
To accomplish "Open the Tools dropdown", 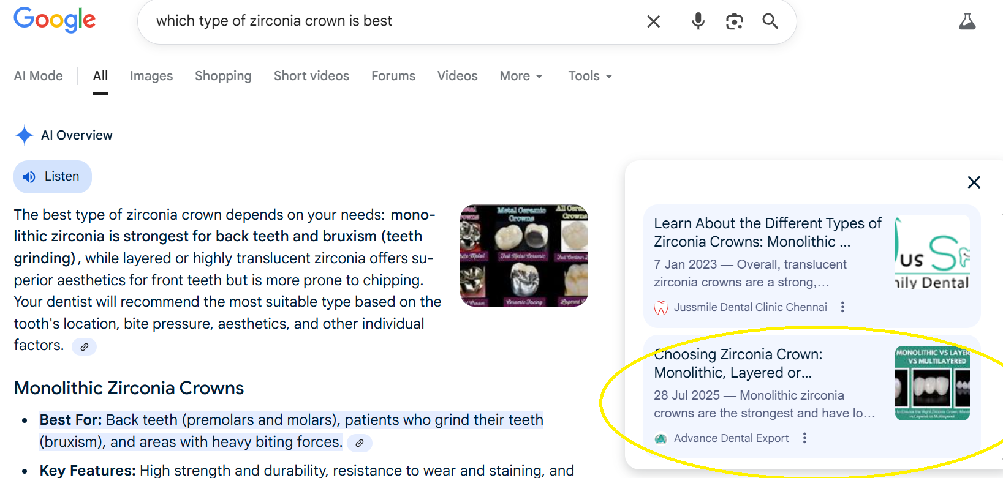I will tap(589, 76).
